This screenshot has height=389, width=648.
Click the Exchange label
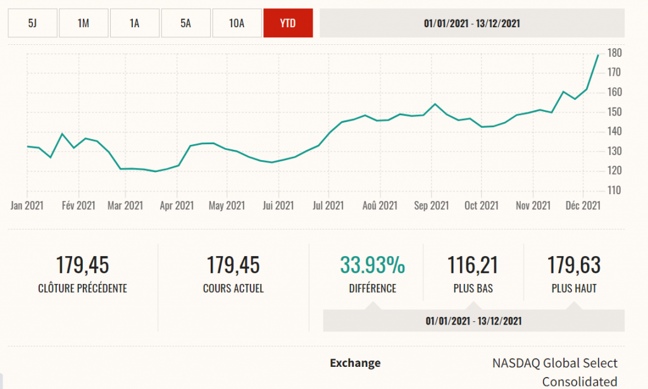click(355, 363)
